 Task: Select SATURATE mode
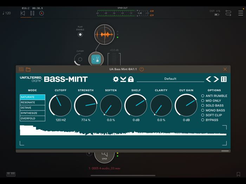pos(32,97)
